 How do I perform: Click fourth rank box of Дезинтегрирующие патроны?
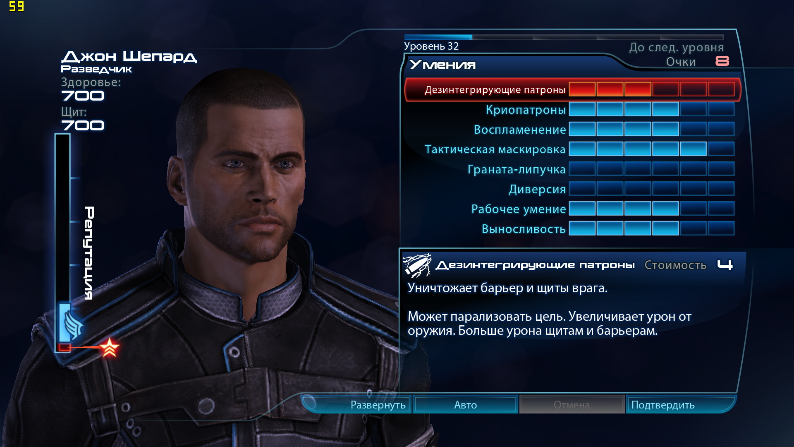(x=665, y=89)
